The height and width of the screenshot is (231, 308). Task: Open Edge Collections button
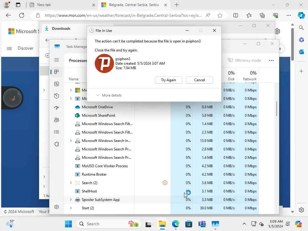(262, 15)
